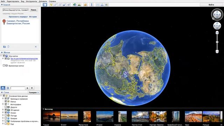Clear search results with the X icon
The height and width of the screenshot is (126, 224).
36,47
